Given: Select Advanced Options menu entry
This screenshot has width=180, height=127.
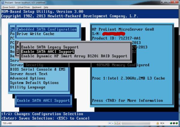Looking at the screenshot, I should [x=28, y=78].
